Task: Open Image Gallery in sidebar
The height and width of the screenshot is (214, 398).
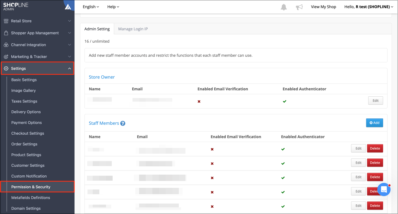Action: (x=23, y=90)
